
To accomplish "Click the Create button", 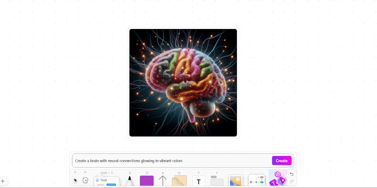I will tap(282, 161).
